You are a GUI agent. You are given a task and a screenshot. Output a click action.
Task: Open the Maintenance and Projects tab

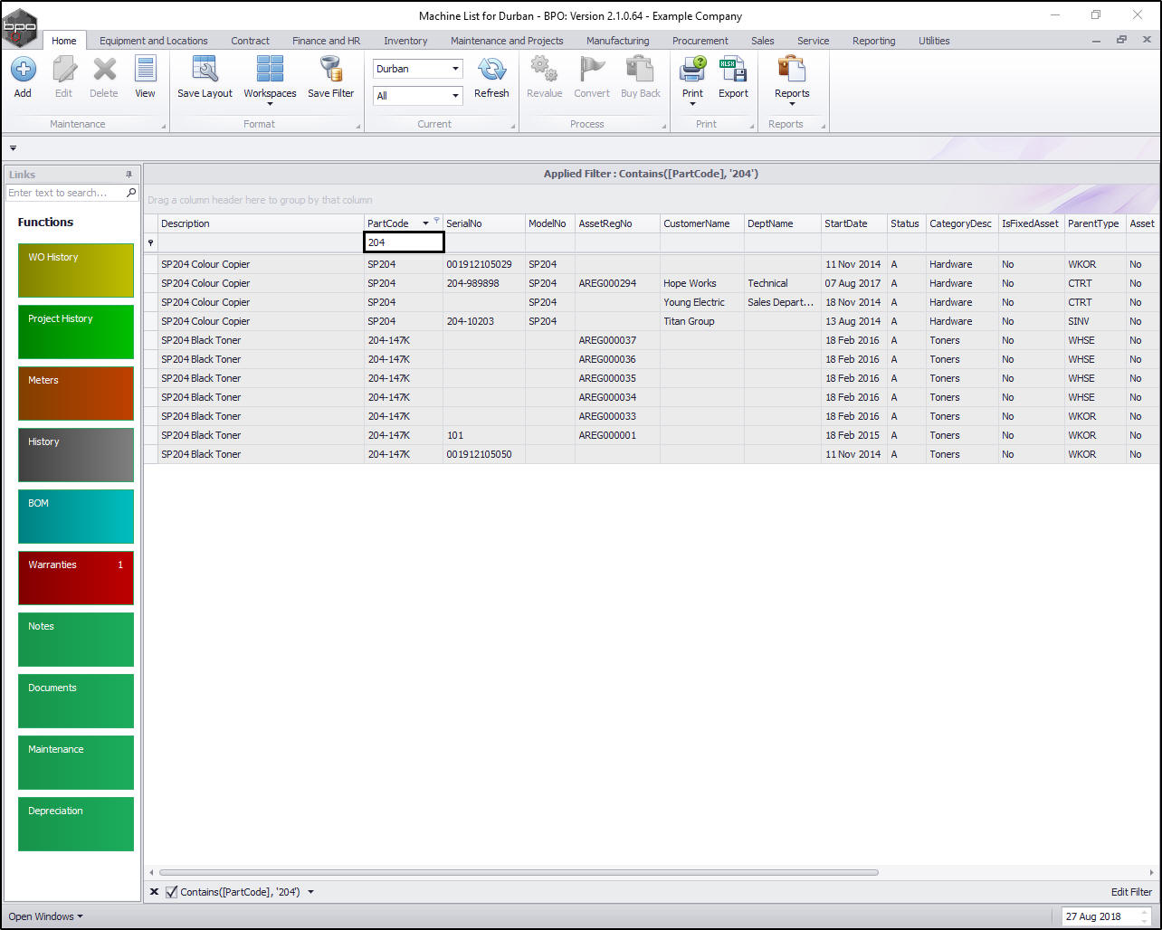[x=507, y=41]
